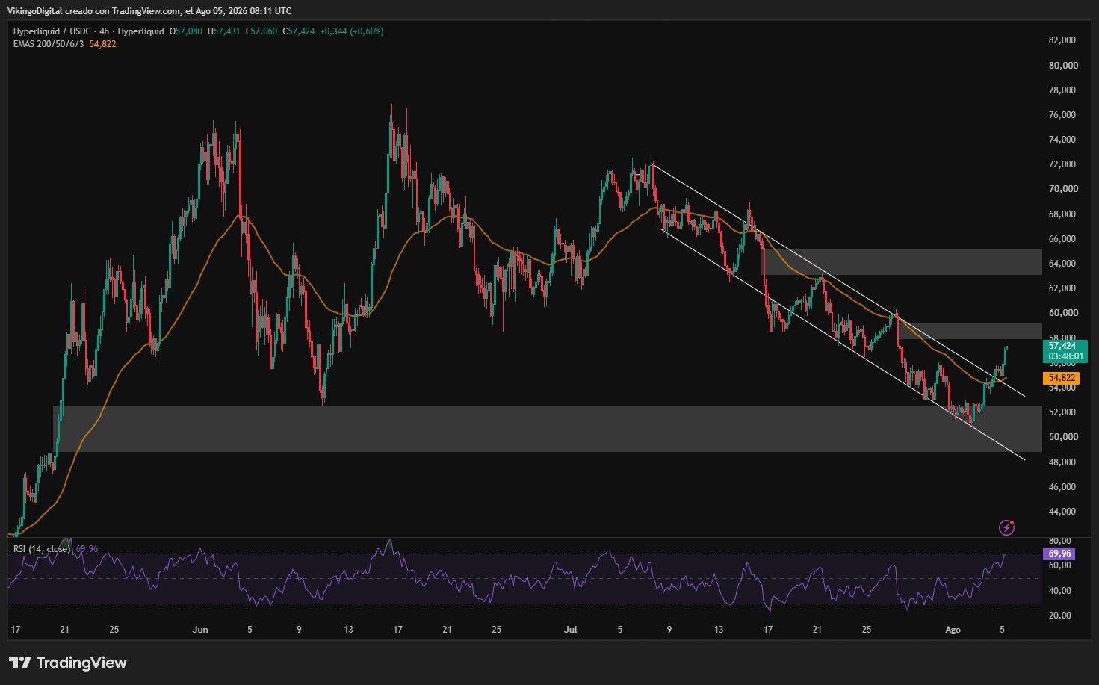
Task: Click the close value C57,424 in legend
Action: coord(299,31)
